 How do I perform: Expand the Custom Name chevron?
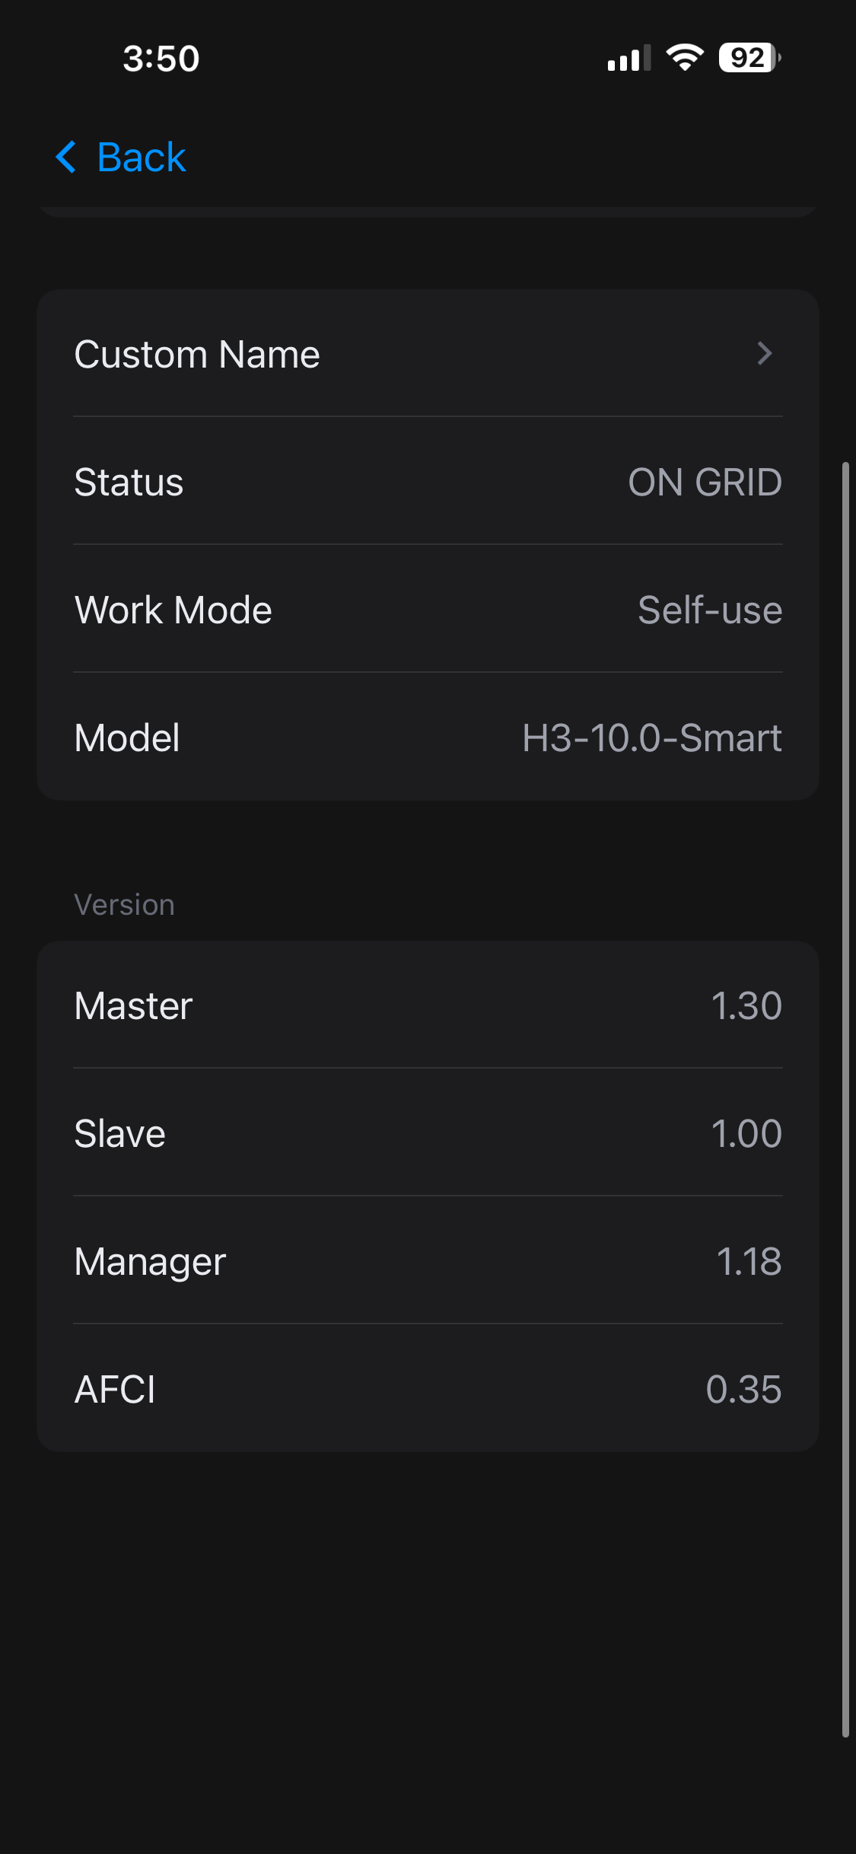765,353
